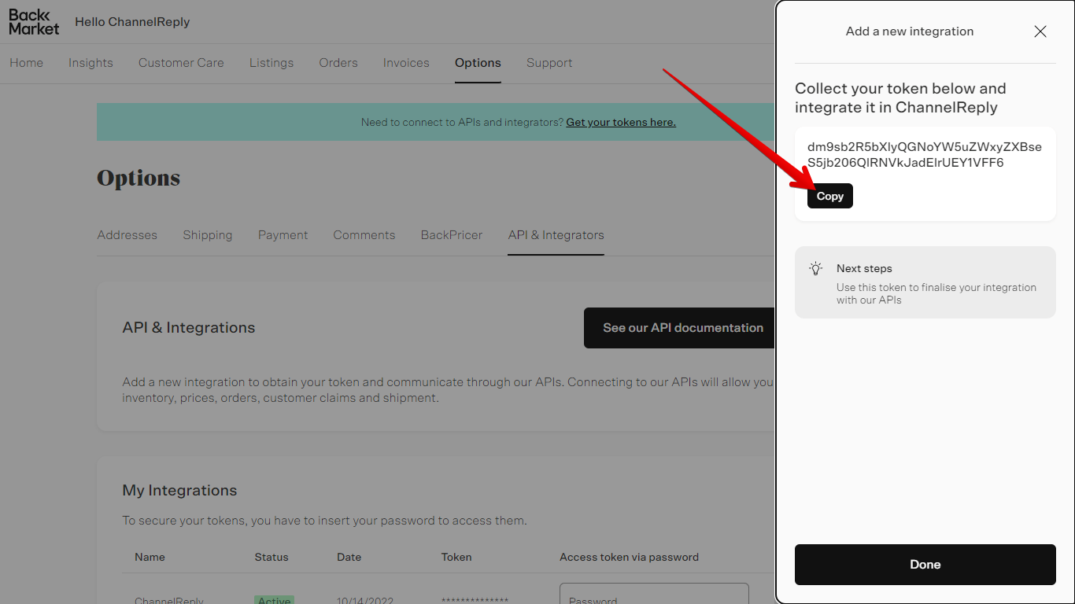
Task: Click the lightbulb icon beside Next steps
Action: point(816,268)
